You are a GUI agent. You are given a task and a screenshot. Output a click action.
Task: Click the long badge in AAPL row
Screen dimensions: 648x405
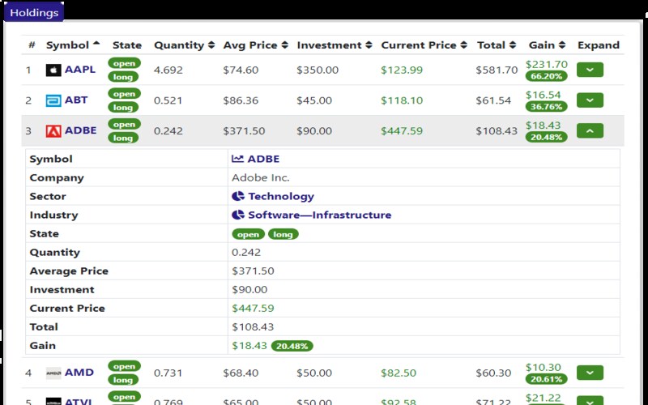(x=123, y=77)
